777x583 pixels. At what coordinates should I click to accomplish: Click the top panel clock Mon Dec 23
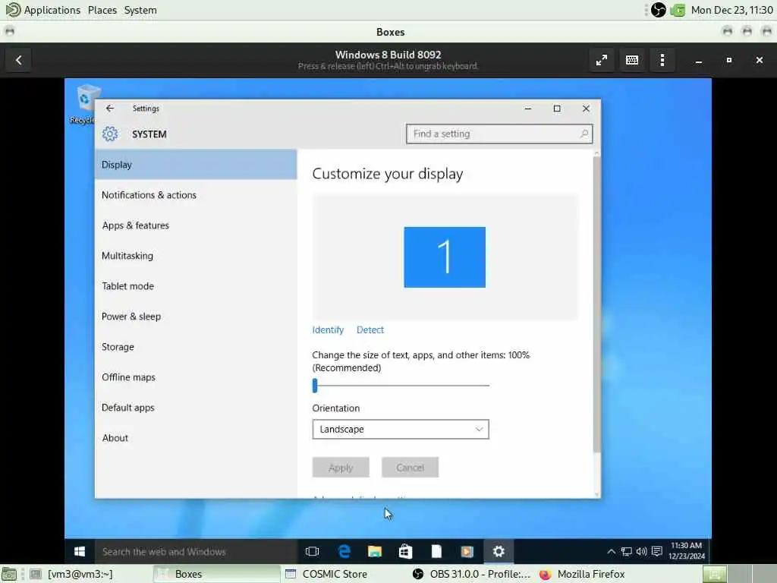[731, 10]
